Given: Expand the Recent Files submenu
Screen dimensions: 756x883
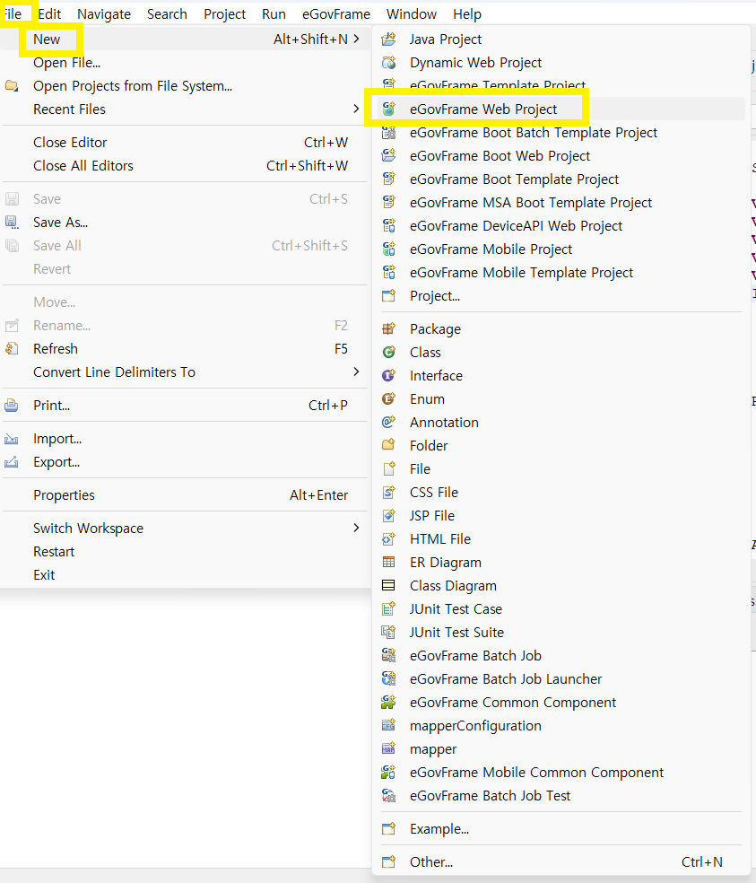Looking at the screenshot, I should [356, 109].
